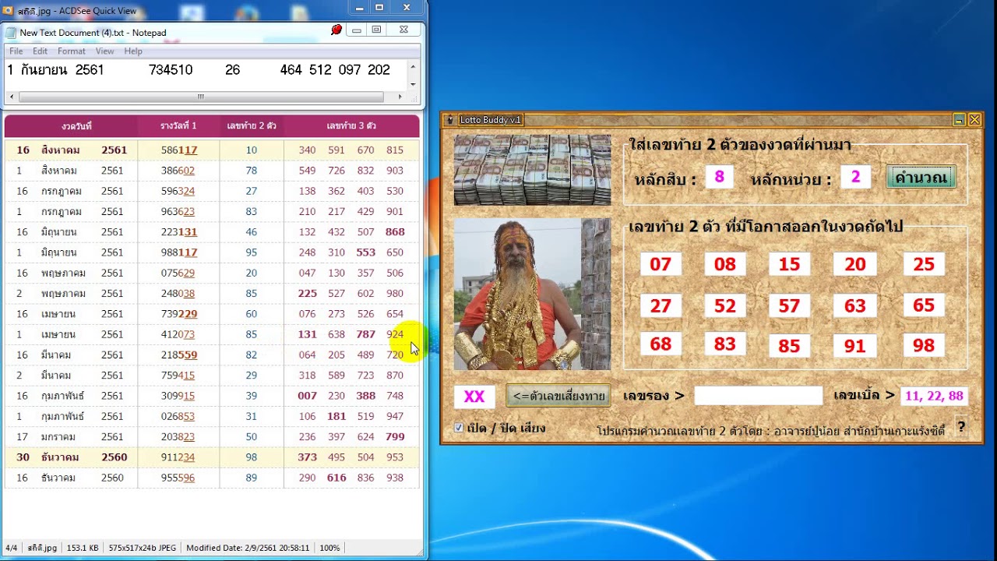This screenshot has height=561, width=997.
Task: Click เลขท้าย 2 ตัว column header
Action: pos(251,125)
